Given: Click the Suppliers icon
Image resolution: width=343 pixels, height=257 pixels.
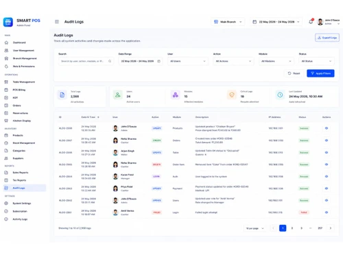Looking at the screenshot, I should 6,158.
